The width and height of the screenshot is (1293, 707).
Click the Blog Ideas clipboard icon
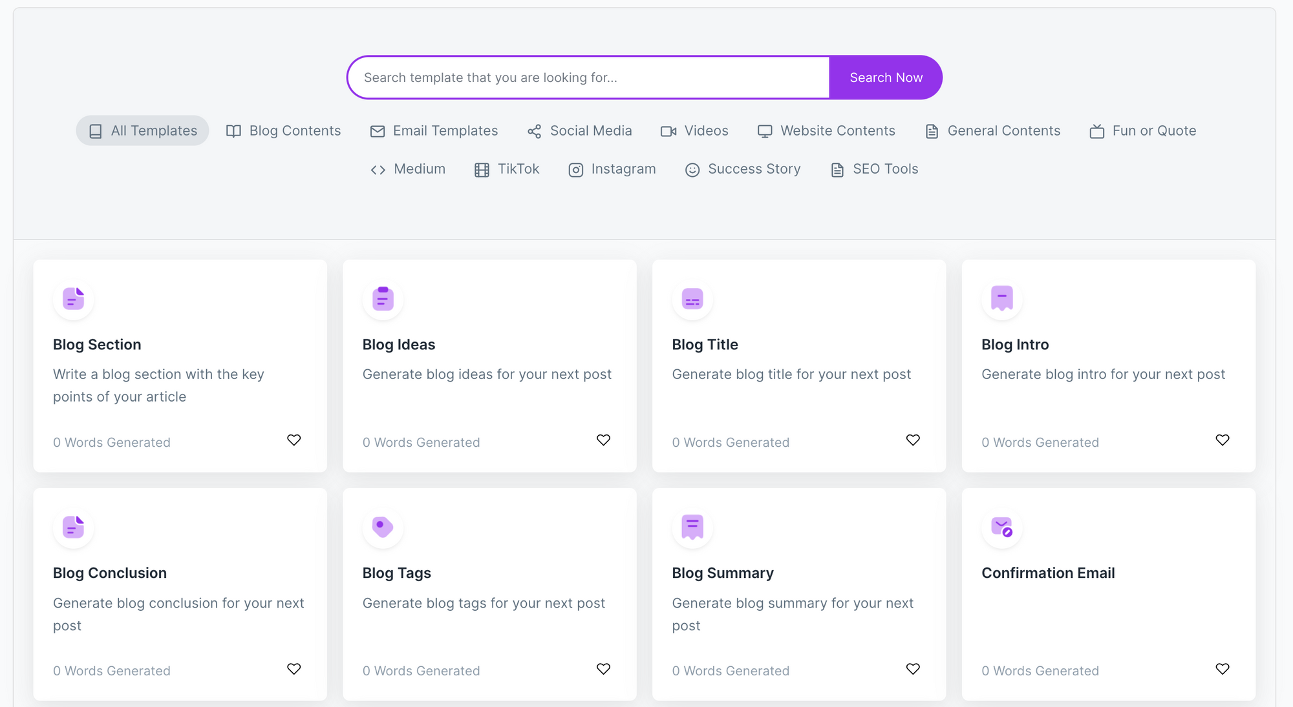383,299
